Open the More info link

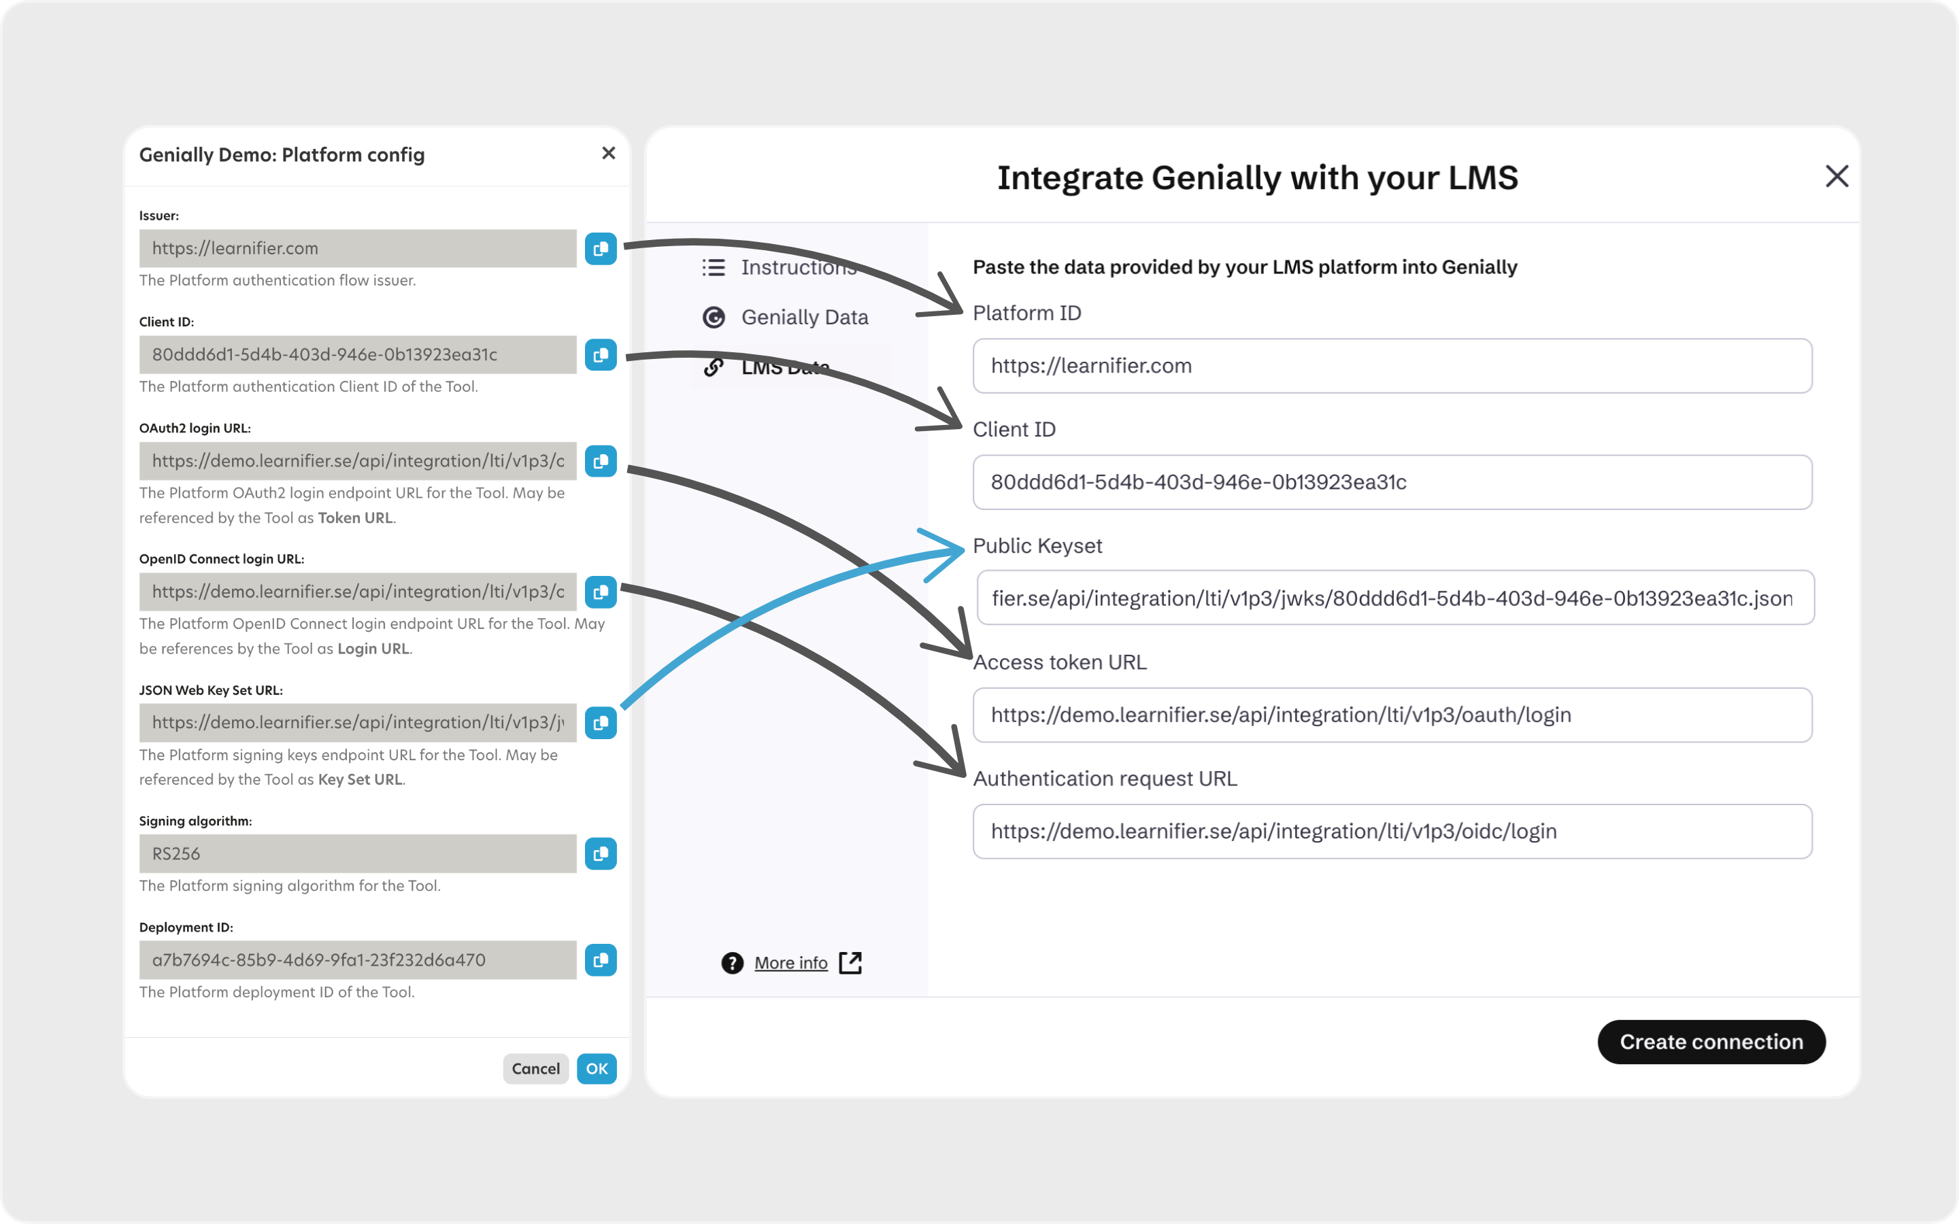[791, 962]
